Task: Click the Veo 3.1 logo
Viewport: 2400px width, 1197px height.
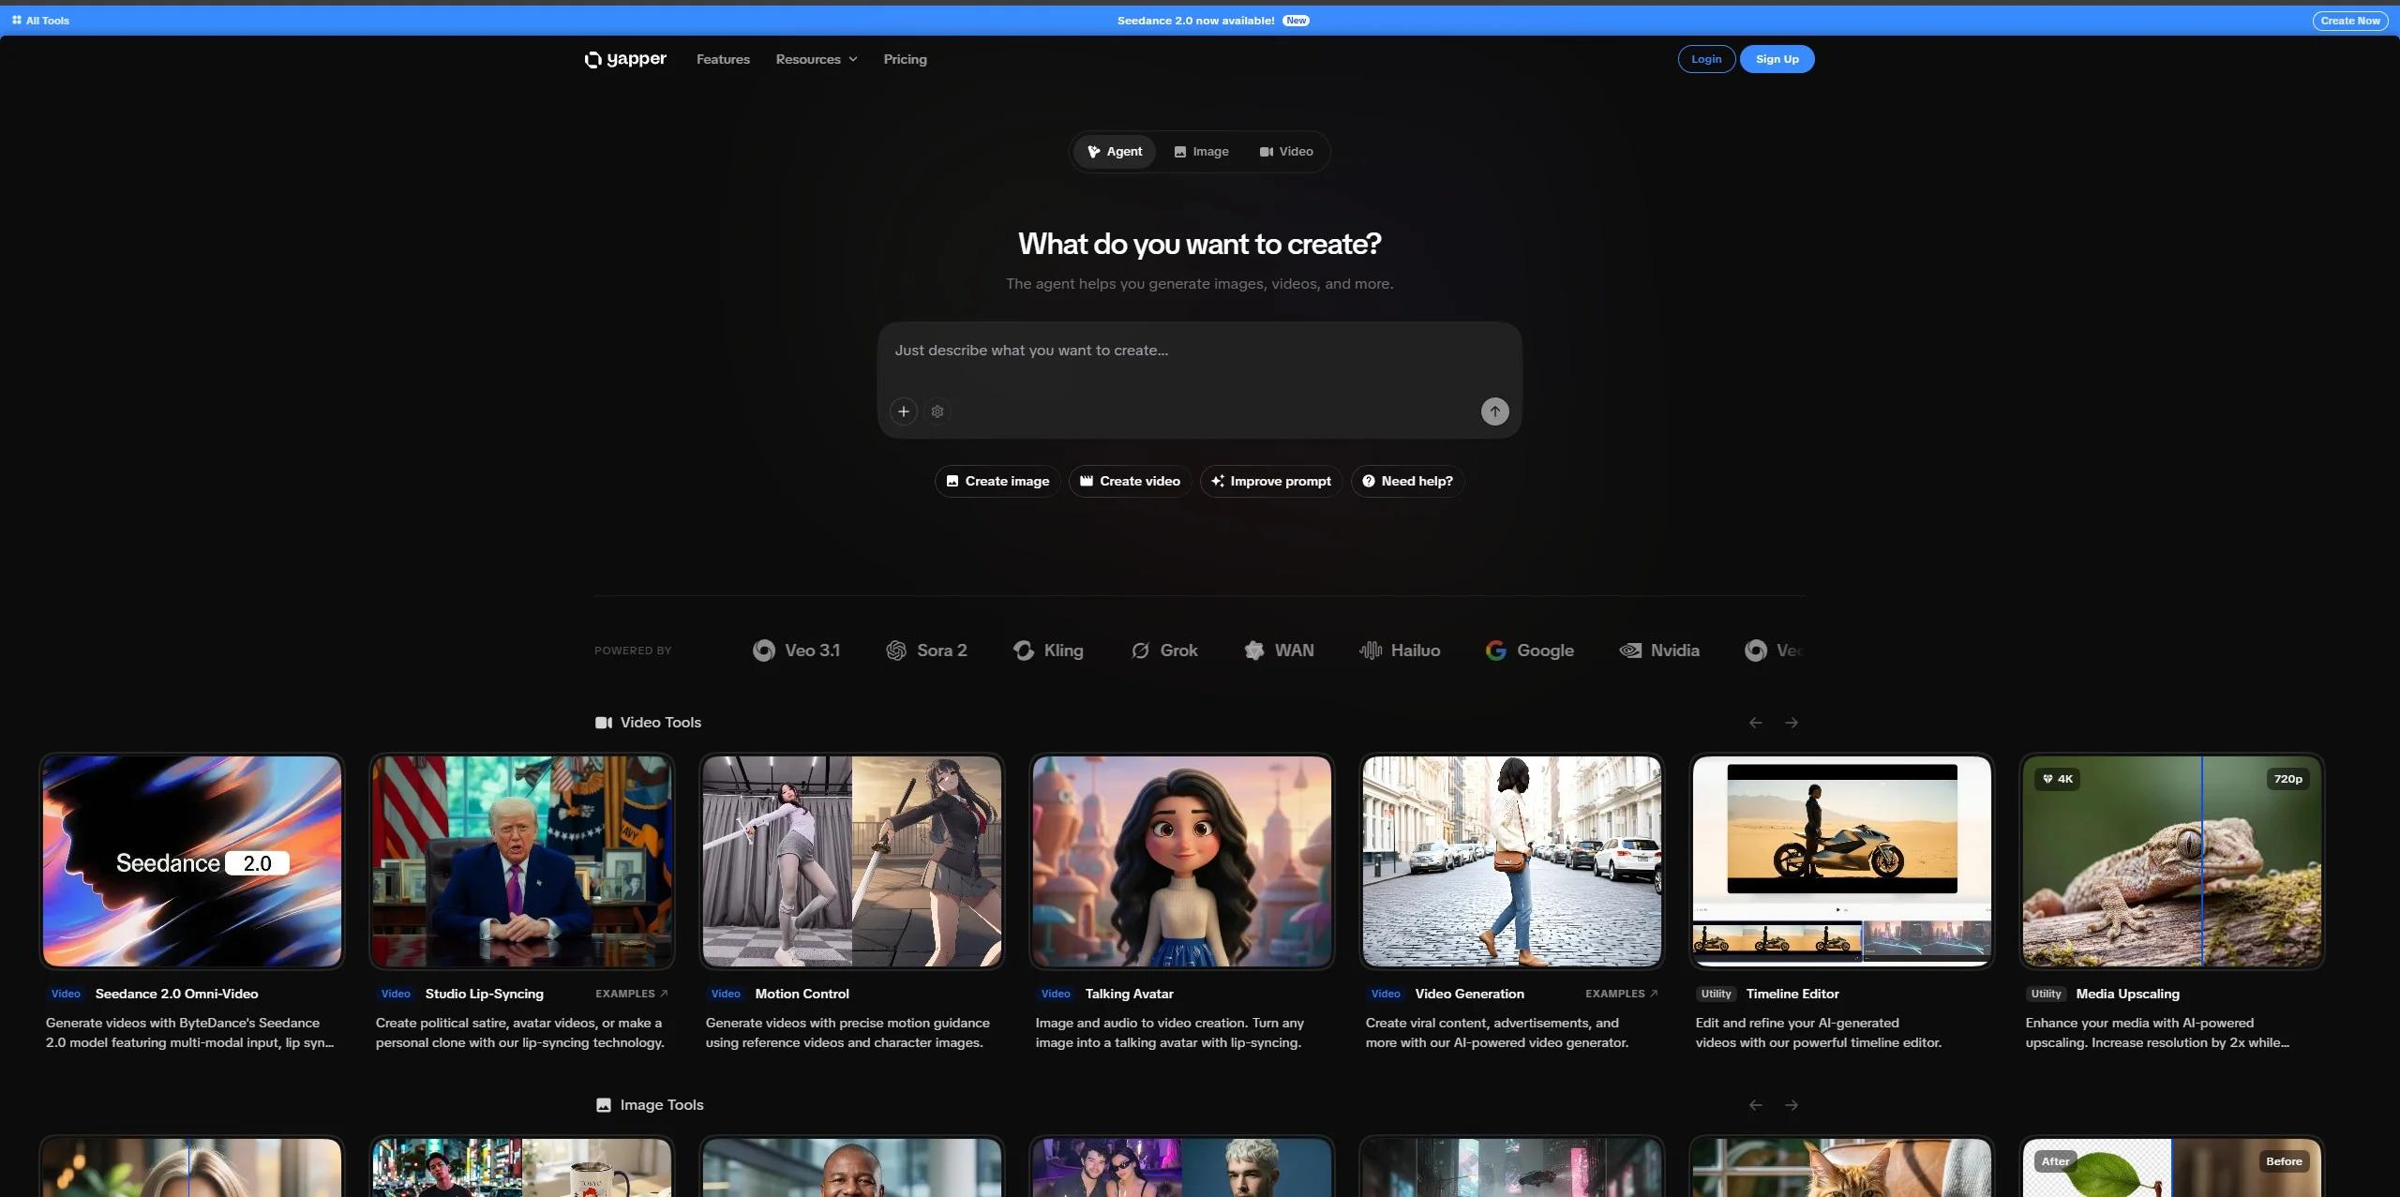Action: click(x=796, y=651)
